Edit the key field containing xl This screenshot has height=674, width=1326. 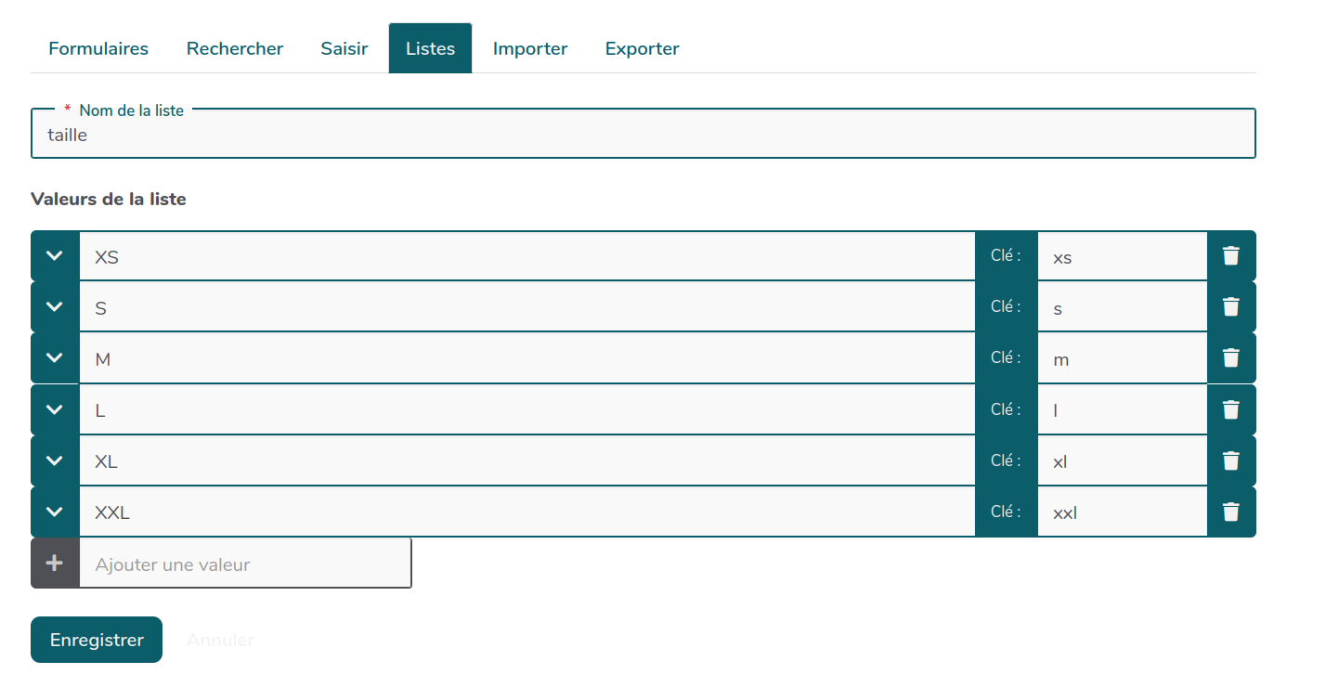(x=1122, y=461)
